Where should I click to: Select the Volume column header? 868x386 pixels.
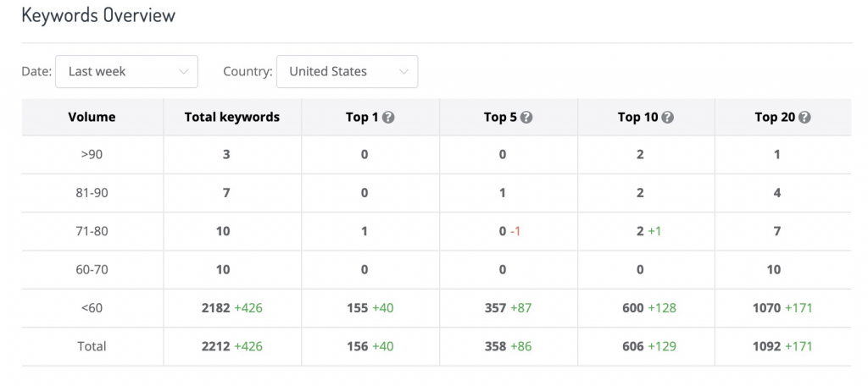click(92, 117)
